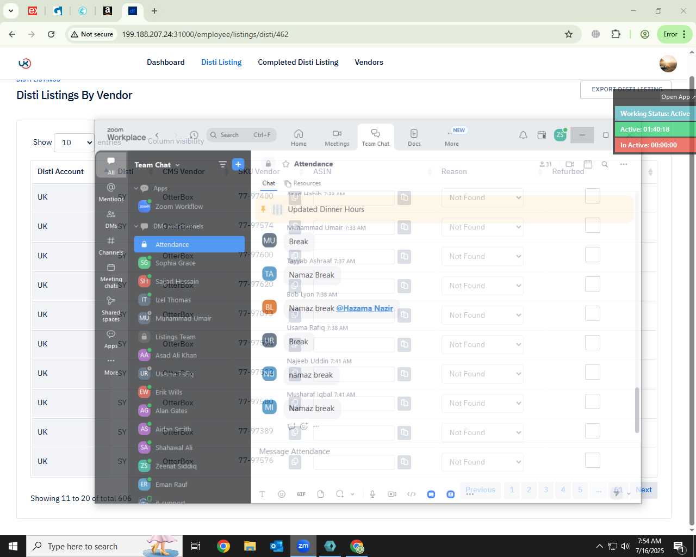This screenshot has width=696, height=557.
Task: Open Shared spaces in the Zoom sidebar
Action: pyautogui.click(x=111, y=309)
